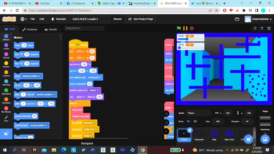Switch to the Costumes tab
274x154 pixels.
[30, 29]
